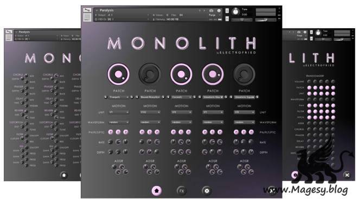The image size is (358, 199).
Task: Click the home icon in left window
Action: 64,175
